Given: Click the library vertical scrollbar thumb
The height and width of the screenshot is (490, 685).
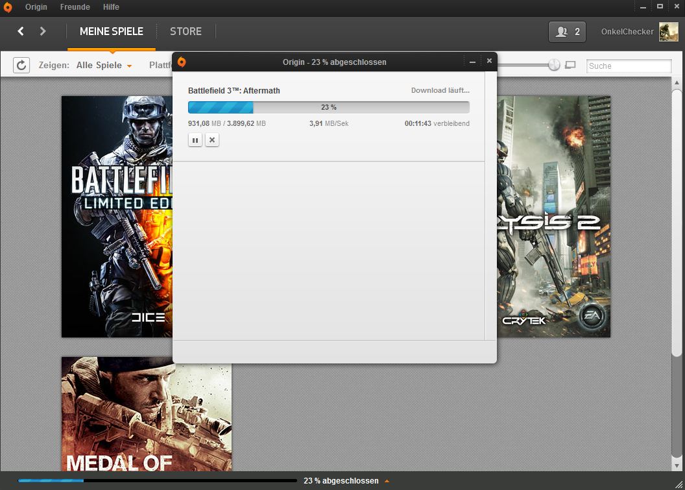Looking at the screenshot, I should 677,223.
